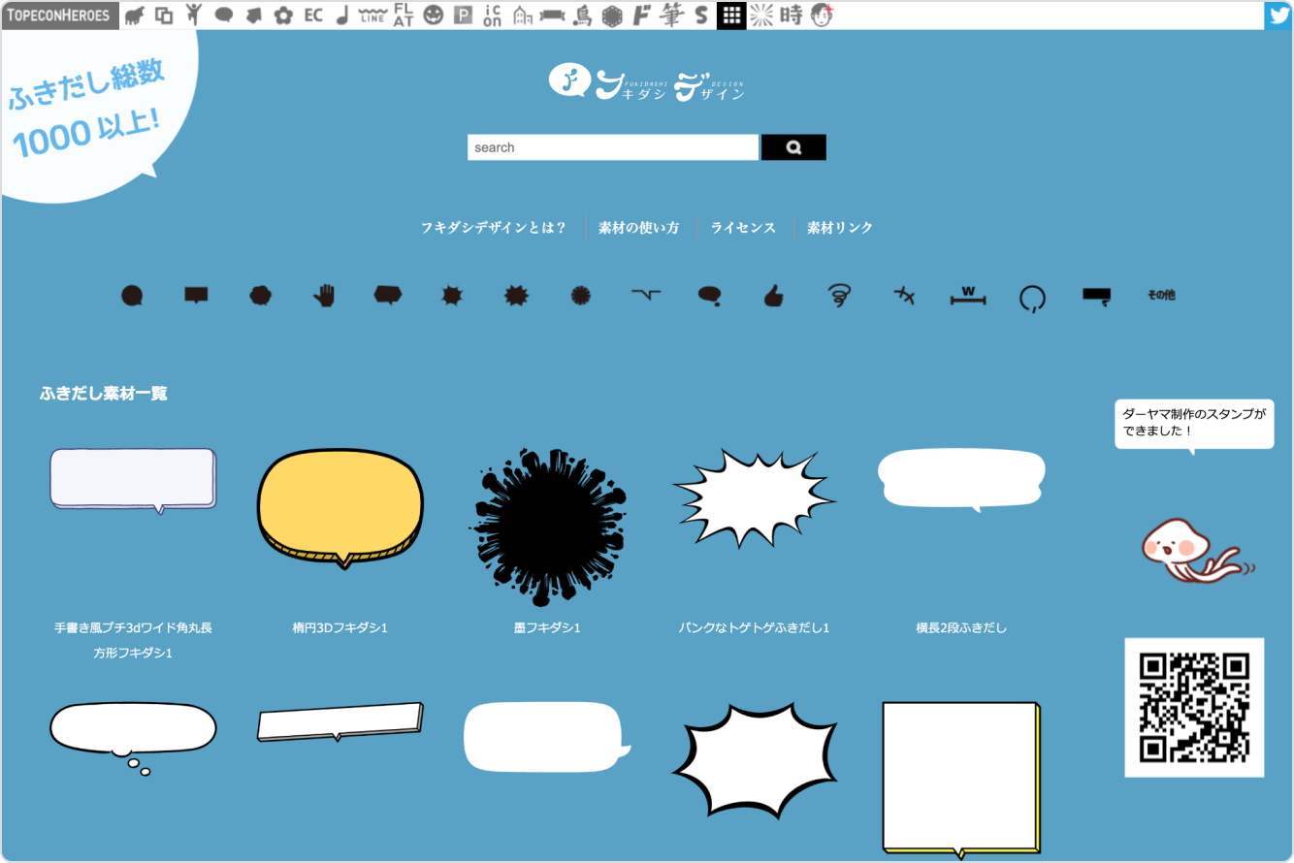The image size is (1294, 863).
Task: Select the thought bubble category icon
Action: pyautogui.click(x=709, y=296)
